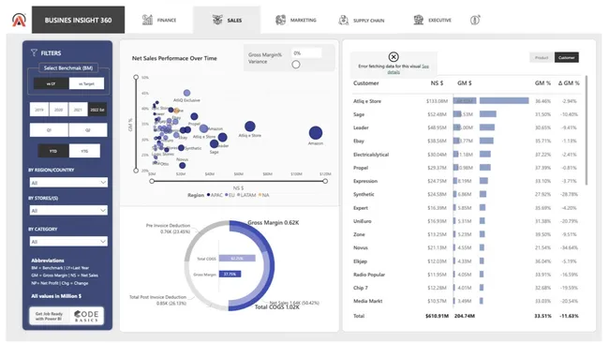Click the Gross Margin% Variance slider handle

tap(296, 65)
